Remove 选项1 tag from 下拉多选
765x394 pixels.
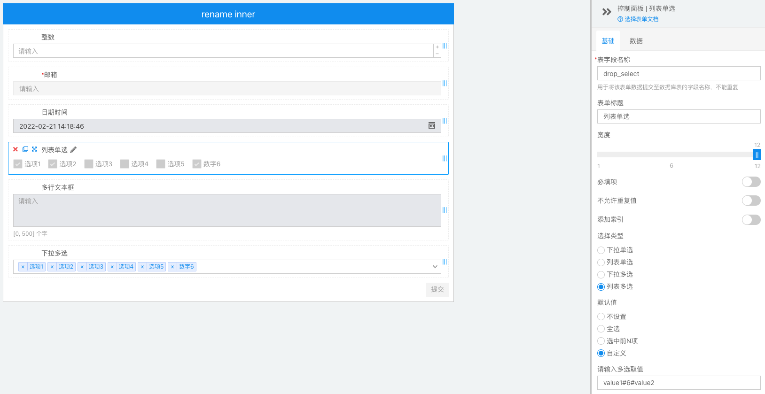click(x=23, y=267)
